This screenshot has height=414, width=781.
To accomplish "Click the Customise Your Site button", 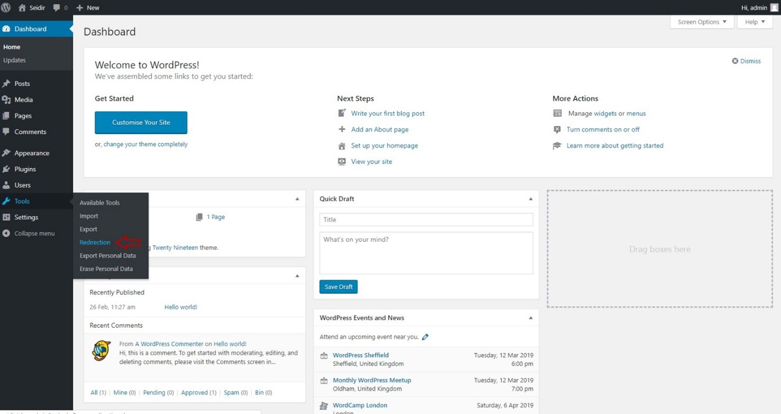I will pyautogui.click(x=141, y=123).
